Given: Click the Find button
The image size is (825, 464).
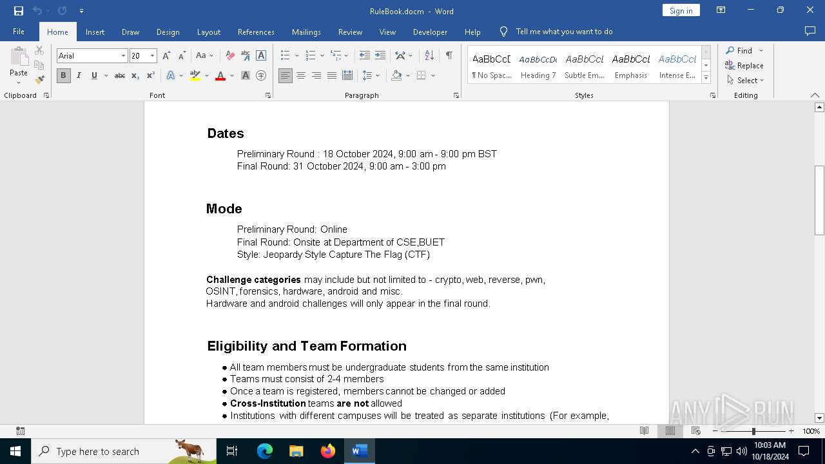Looking at the screenshot, I should (x=739, y=50).
